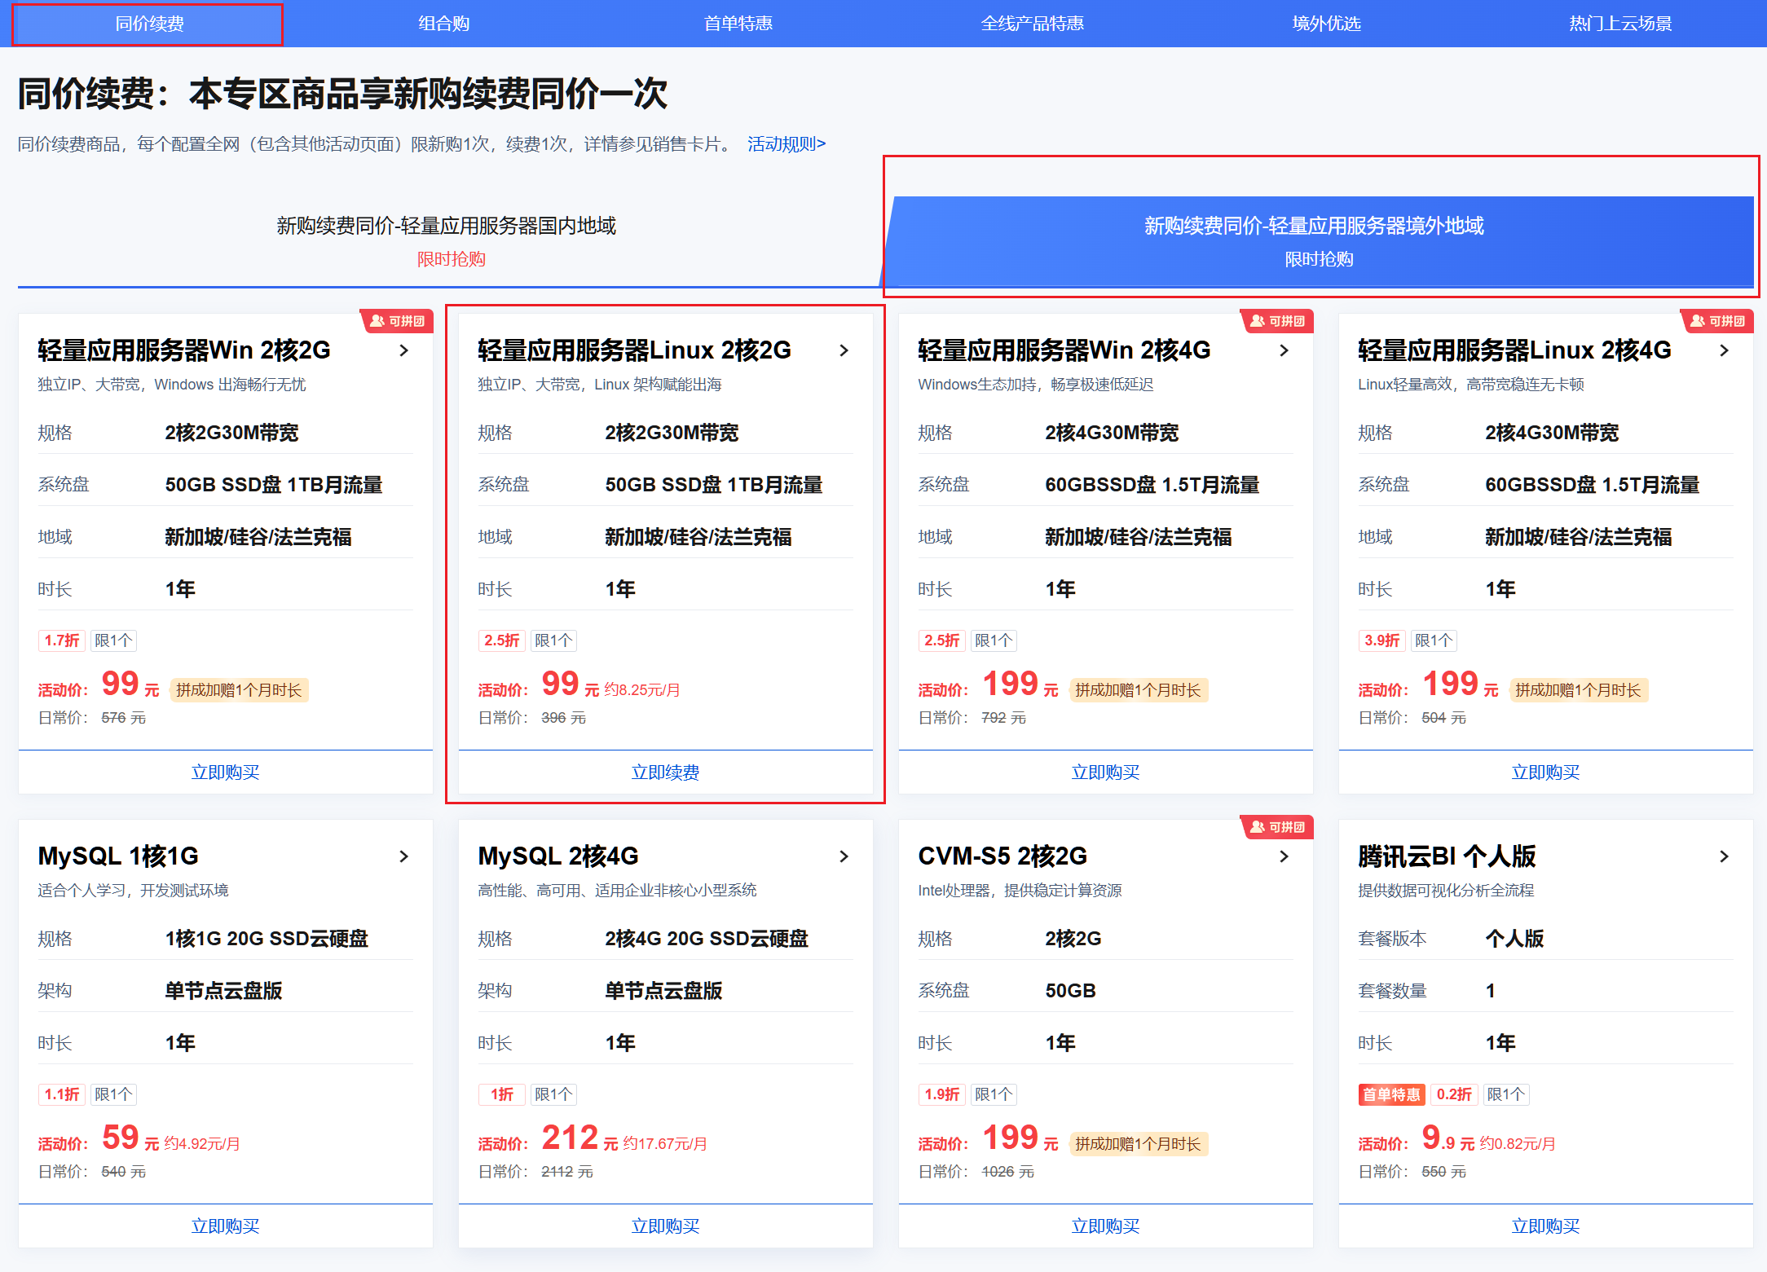This screenshot has width=1767, height=1272.
Task: Click 立即购买 for Win 2核2G server
Action: pyautogui.click(x=226, y=772)
